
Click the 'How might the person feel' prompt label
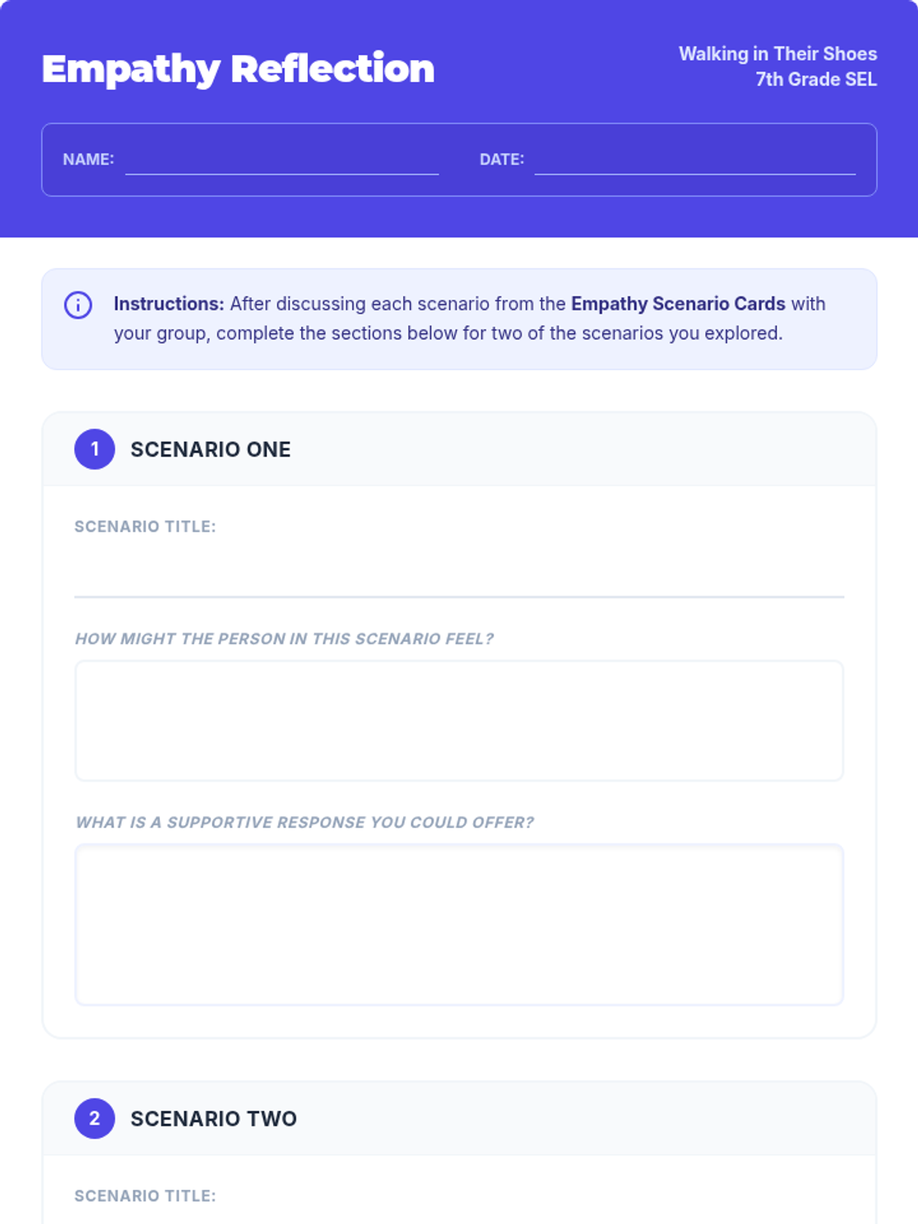point(284,639)
